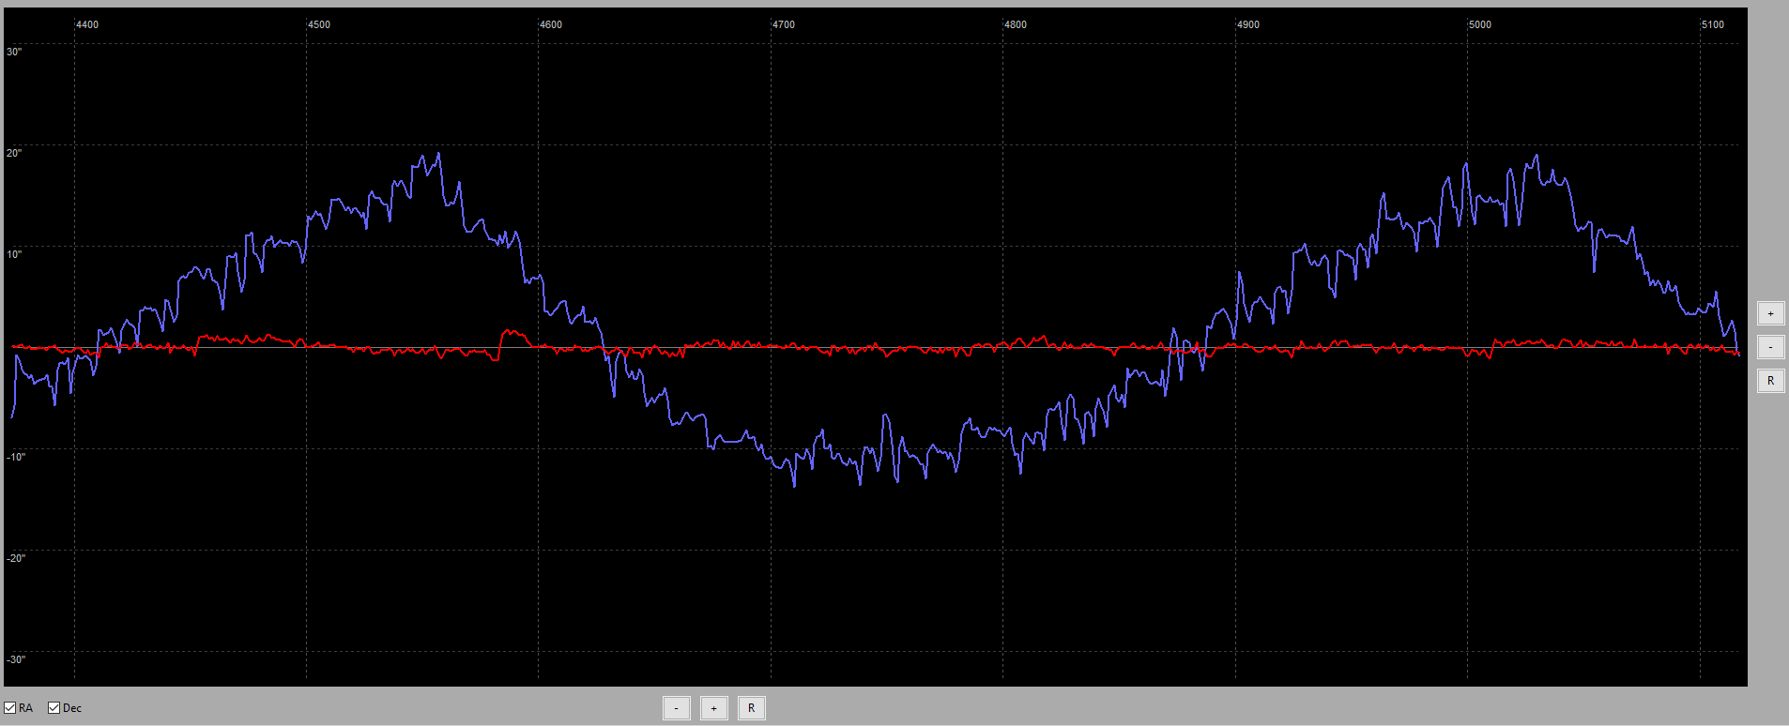This screenshot has height=726, width=1789.
Task: Reset vertical scale with right-side R button
Action: tap(1770, 381)
